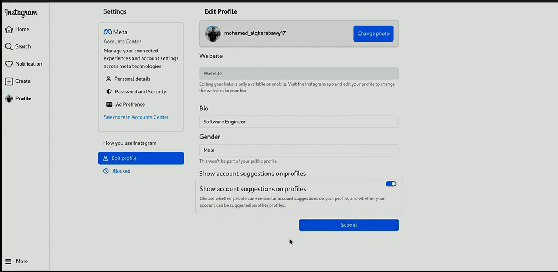This screenshot has width=558, height=272.
Task: Click the Blocked circle-slash icon
Action: coord(106,171)
